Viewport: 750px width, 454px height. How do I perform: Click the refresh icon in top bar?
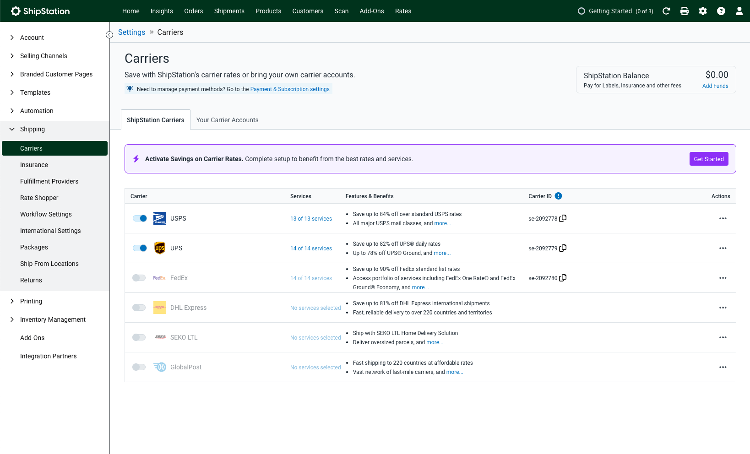click(x=666, y=11)
